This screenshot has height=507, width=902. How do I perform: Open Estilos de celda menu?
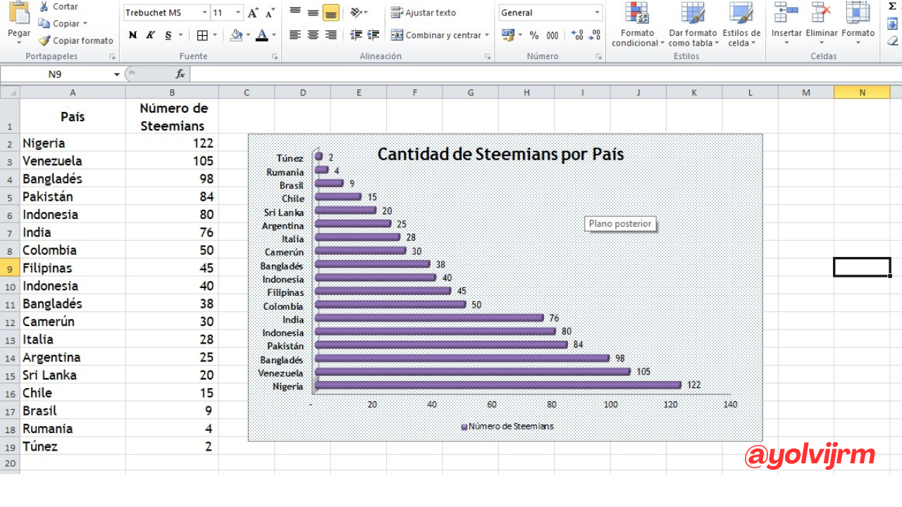point(741,25)
